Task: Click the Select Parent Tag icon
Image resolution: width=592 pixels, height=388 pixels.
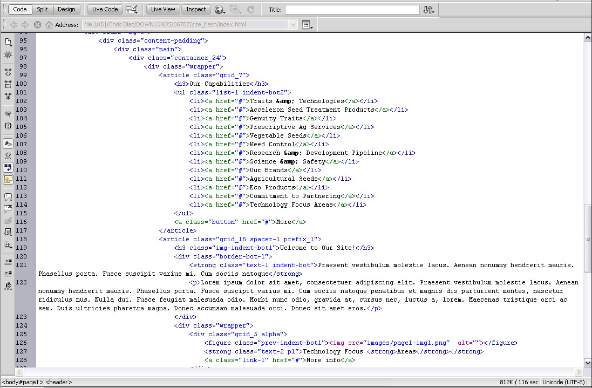Action: tap(8, 114)
